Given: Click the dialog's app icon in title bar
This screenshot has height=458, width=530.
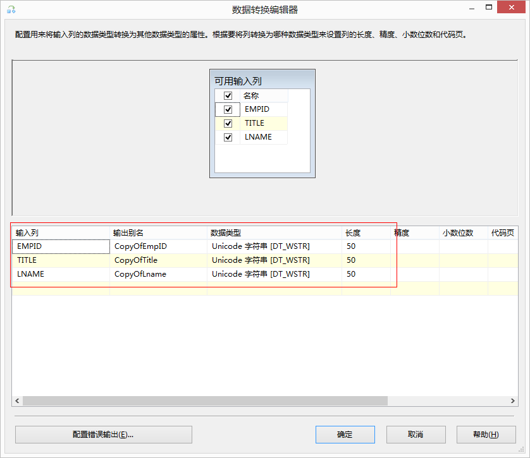Looking at the screenshot, I should tap(11, 9).
